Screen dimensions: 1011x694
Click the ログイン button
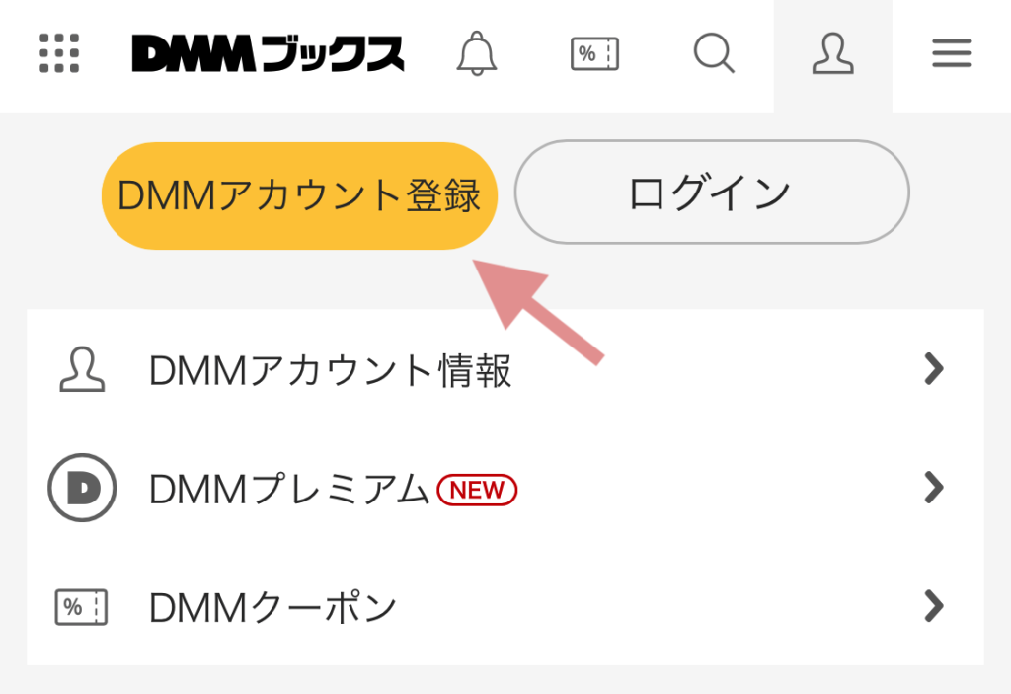click(712, 193)
